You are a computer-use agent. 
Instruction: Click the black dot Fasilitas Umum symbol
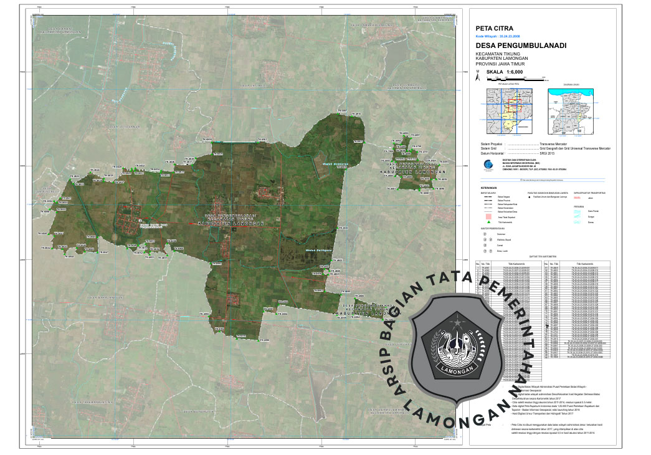click(531, 198)
